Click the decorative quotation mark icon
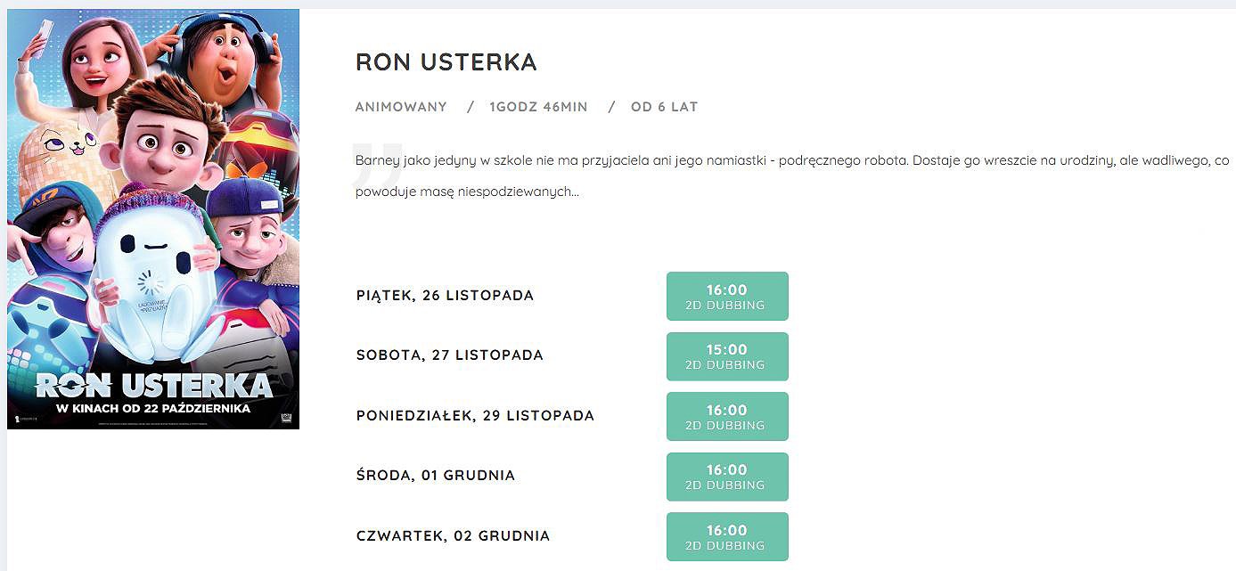This screenshot has width=1236, height=571. click(377, 163)
